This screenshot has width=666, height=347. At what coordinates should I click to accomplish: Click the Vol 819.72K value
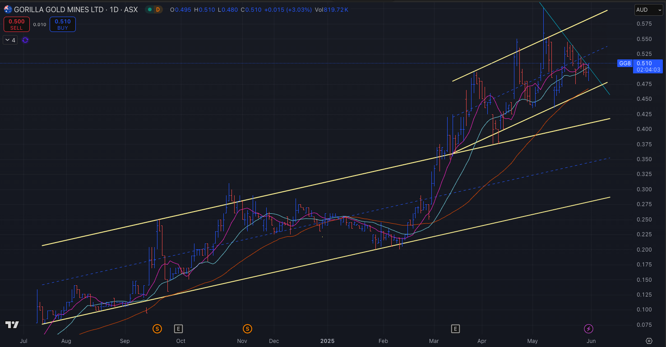point(332,9)
